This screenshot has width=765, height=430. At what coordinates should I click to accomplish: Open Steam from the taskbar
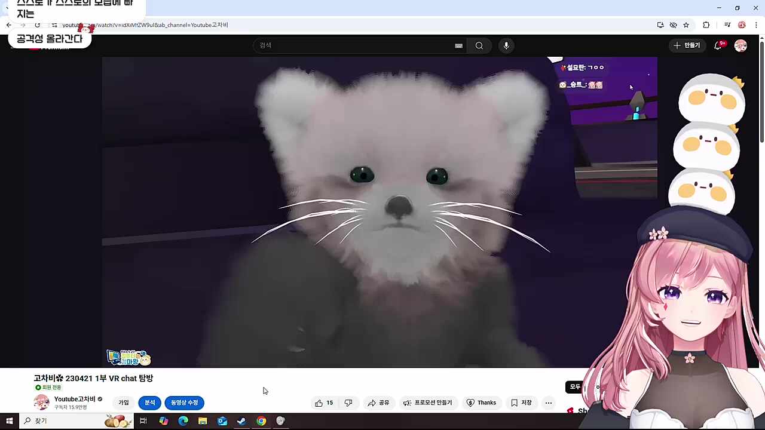click(x=241, y=421)
